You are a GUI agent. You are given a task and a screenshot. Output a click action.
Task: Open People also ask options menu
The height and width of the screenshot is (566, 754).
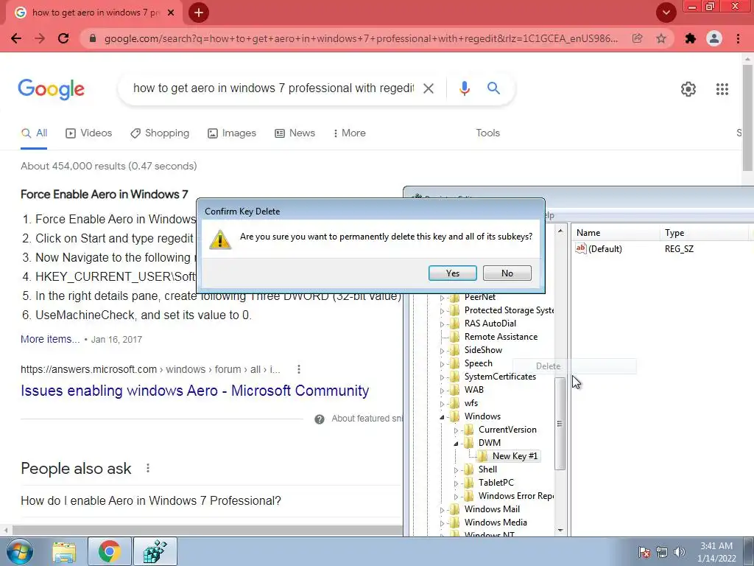(x=148, y=468)
